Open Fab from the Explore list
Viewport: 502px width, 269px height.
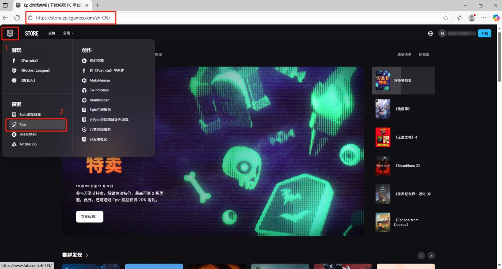point(38,125)
